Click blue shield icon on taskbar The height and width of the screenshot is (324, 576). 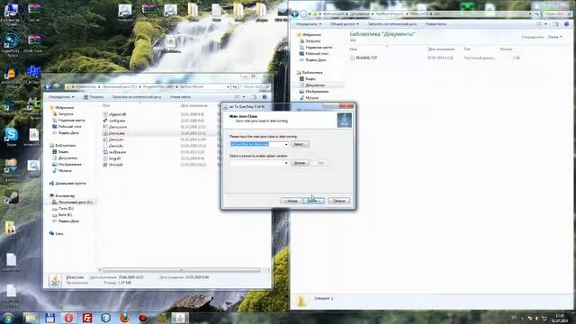106,318
